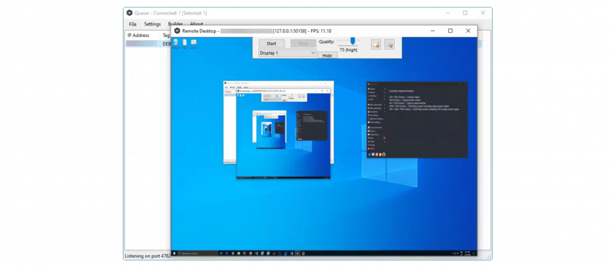Open the Display 1 dropdown
The width and height of the screenshot is (611, 267).
(287, 53)
